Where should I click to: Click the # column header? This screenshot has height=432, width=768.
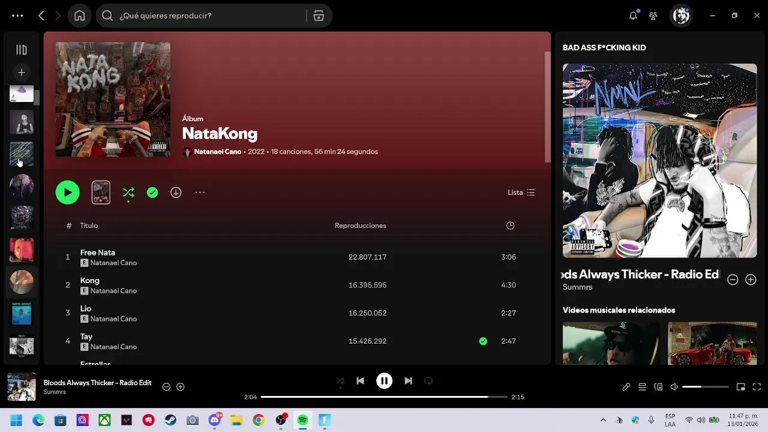pyautogui.click(x=68, y=226)
